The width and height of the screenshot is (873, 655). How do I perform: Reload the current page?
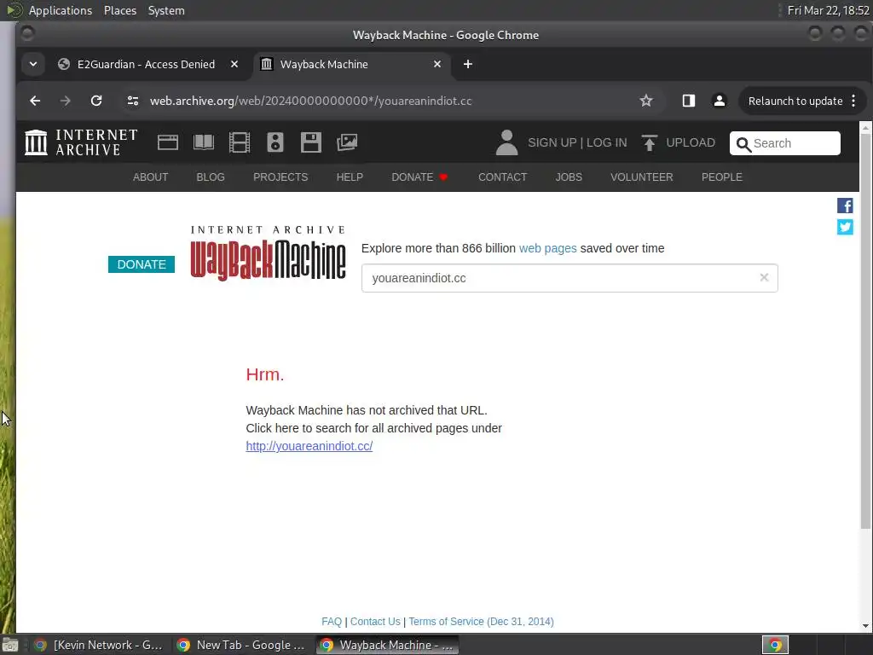tap(96, 101)
